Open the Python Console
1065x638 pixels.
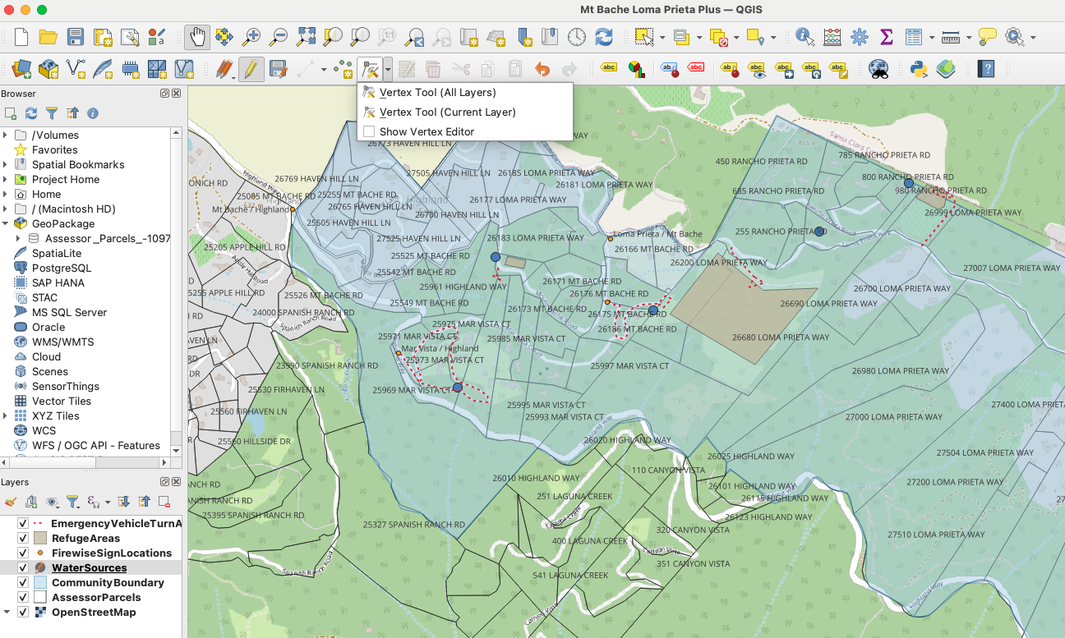pos(919,69)
